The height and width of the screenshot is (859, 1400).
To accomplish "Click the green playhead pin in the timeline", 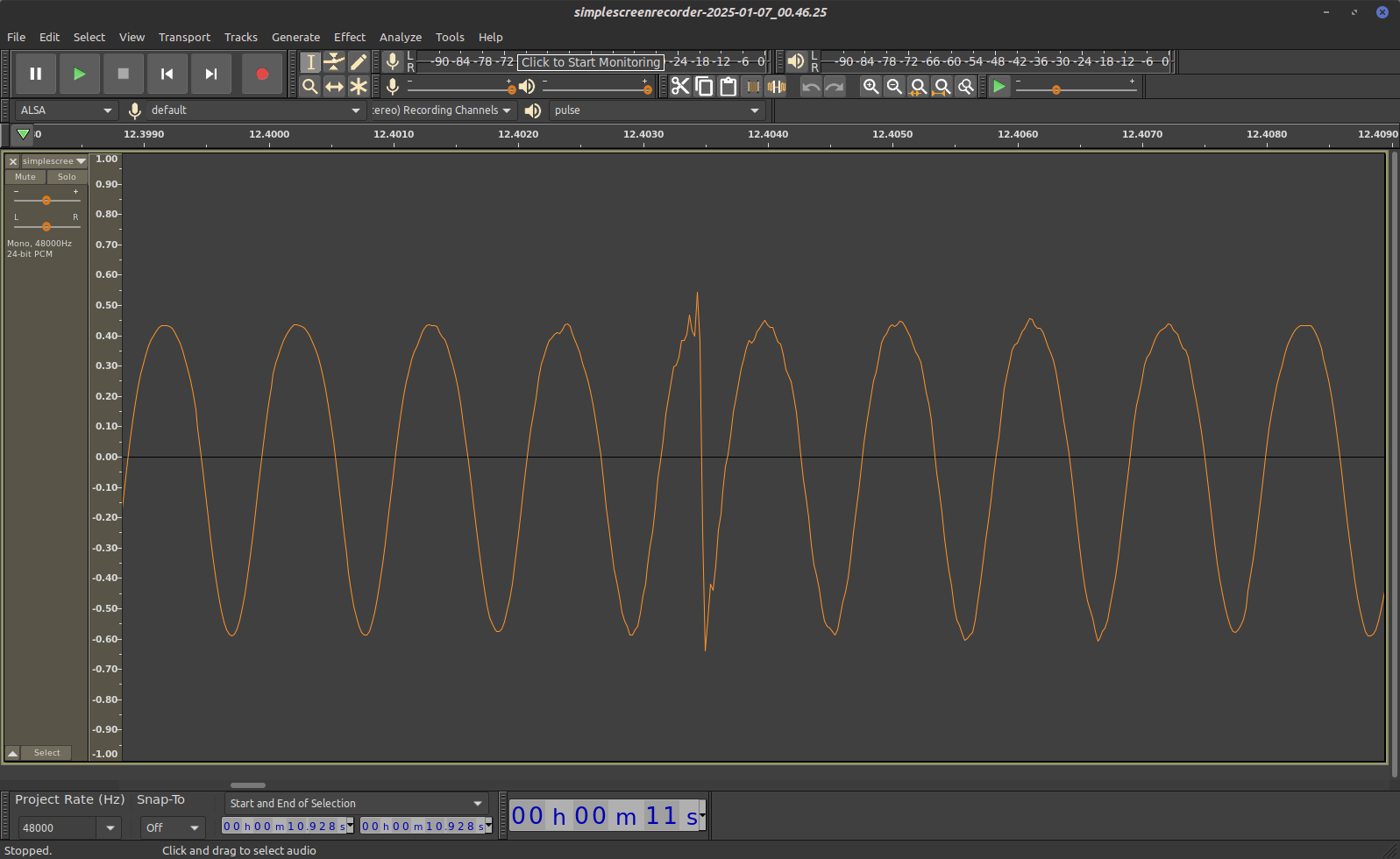I will point(24,134).
